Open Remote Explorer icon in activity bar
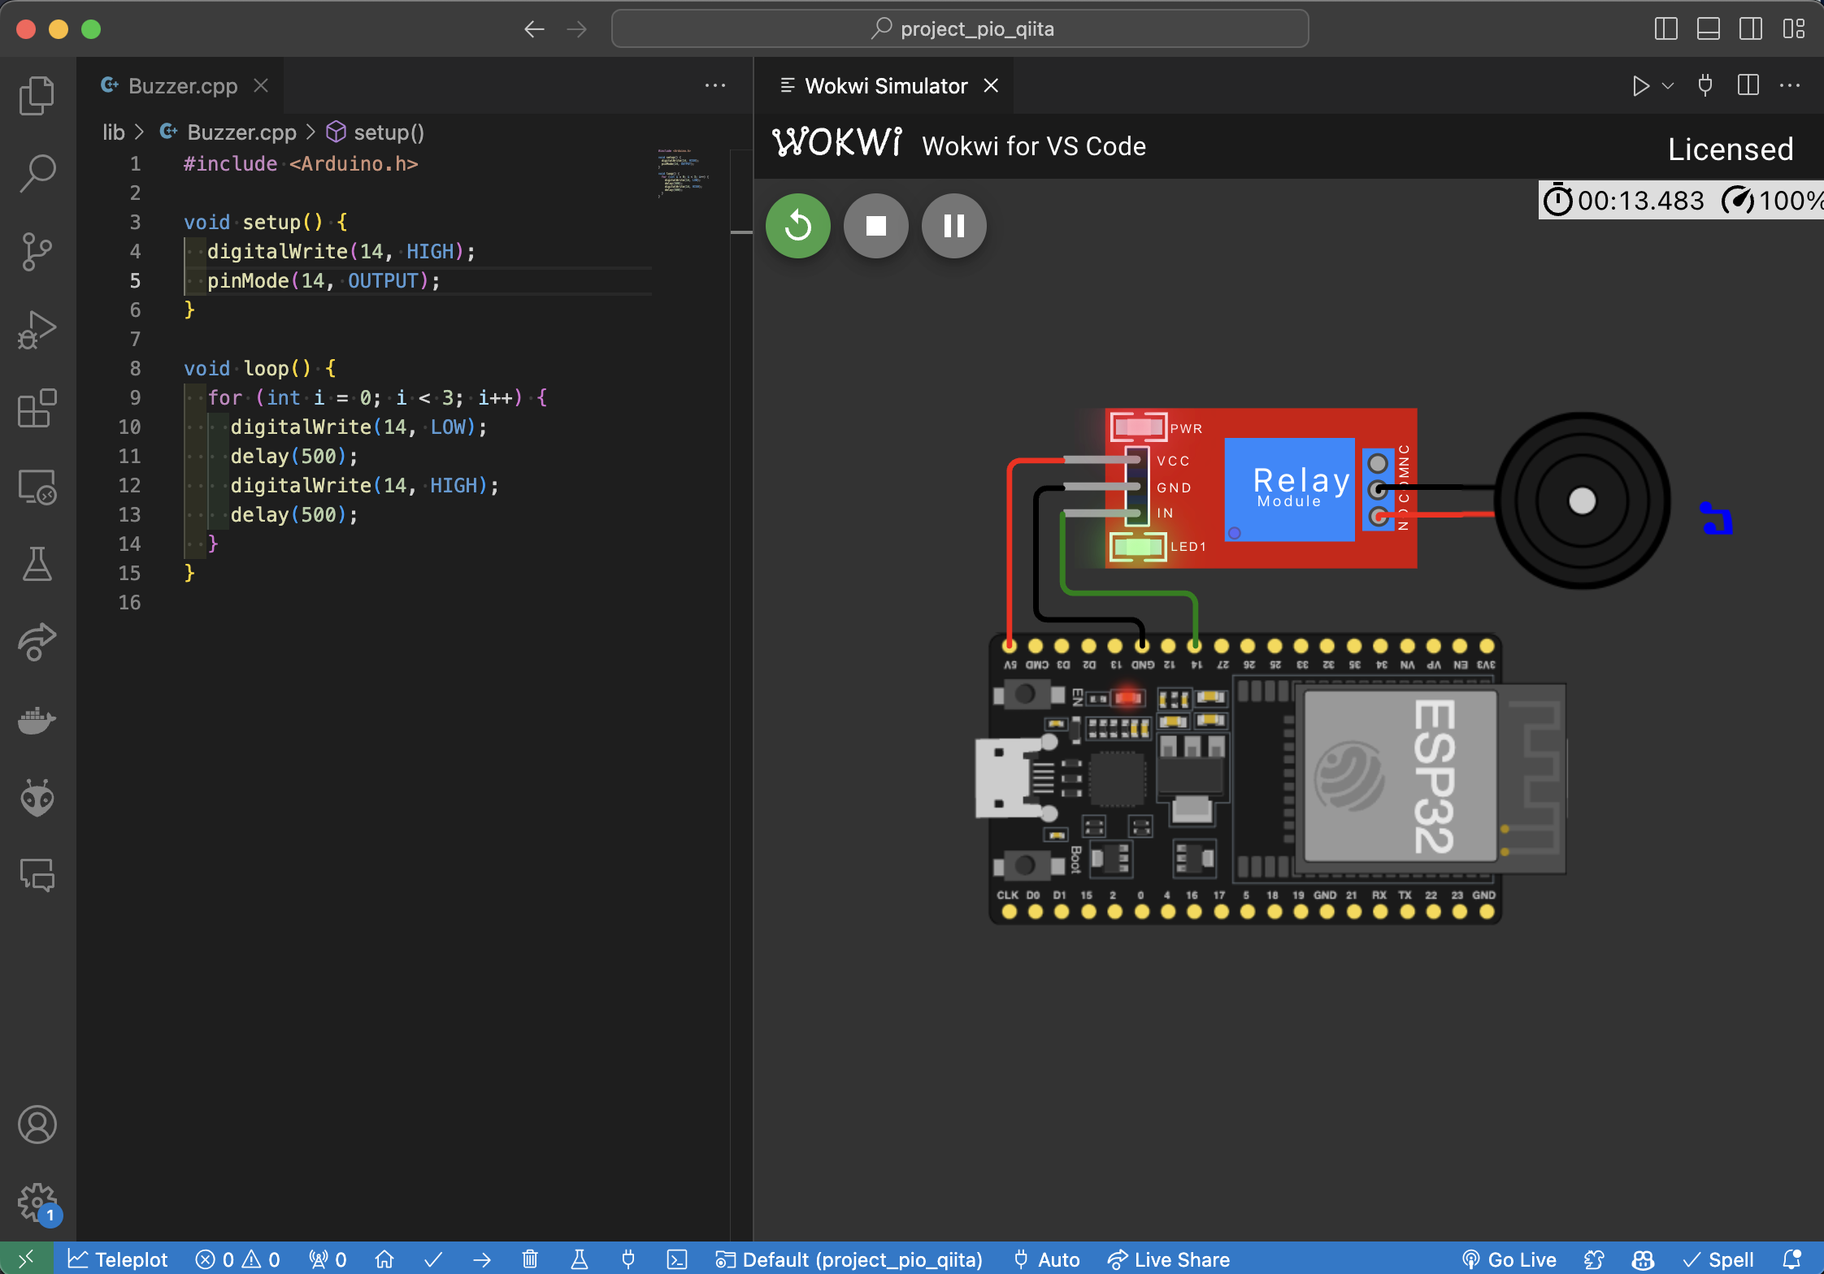 click(x=37, y=487)
